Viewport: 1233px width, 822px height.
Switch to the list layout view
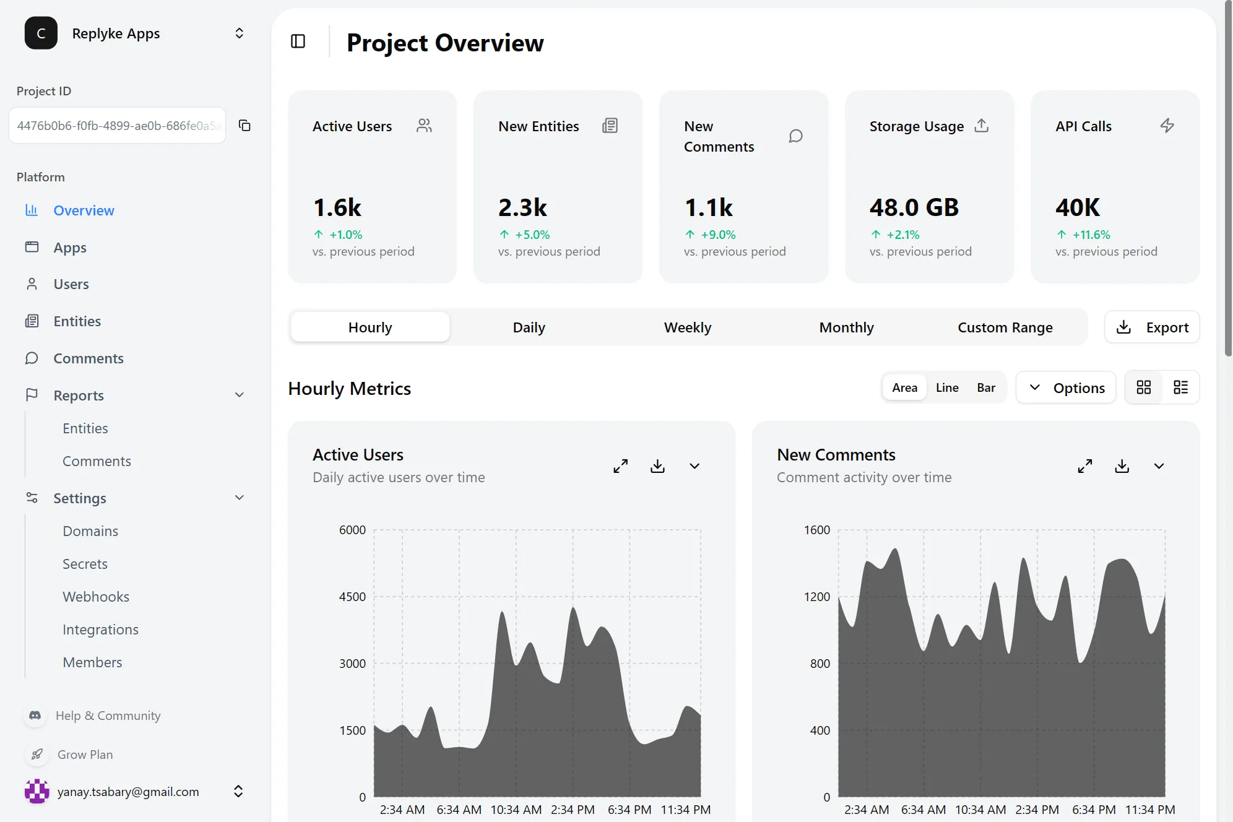(x=1180, y=387)
